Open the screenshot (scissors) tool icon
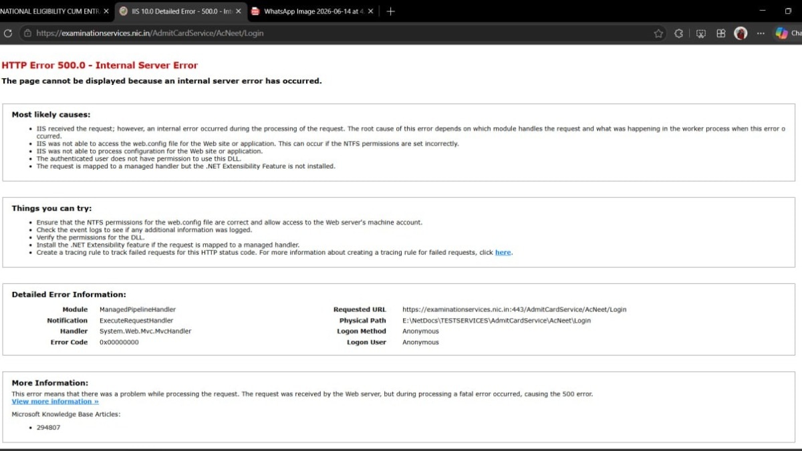 click(x=700, y=33)
